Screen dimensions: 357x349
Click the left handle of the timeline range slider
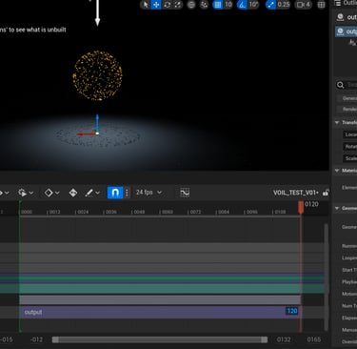point(55,339)
